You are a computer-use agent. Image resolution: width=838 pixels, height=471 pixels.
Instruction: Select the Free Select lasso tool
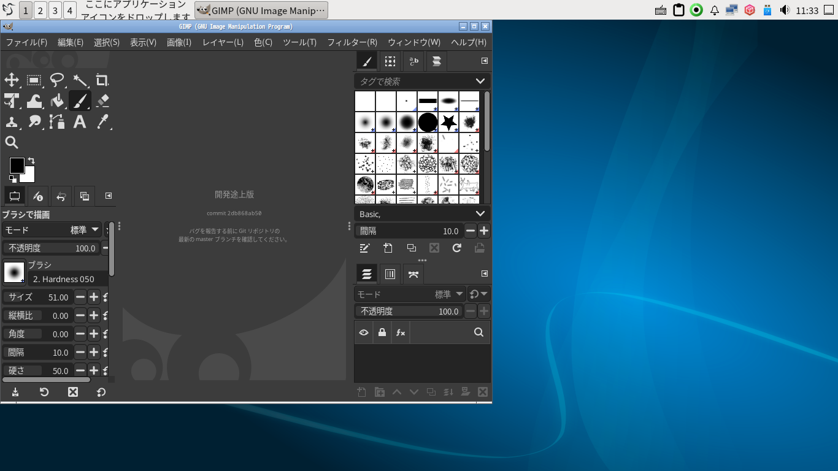(x=57, y=80)
